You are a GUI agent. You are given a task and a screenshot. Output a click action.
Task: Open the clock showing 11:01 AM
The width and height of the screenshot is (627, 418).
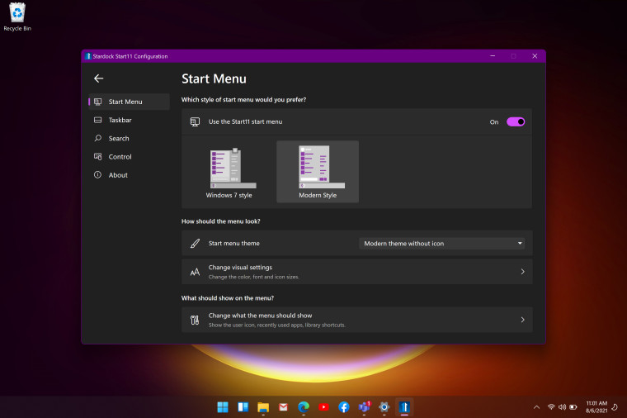click(596, 406)
